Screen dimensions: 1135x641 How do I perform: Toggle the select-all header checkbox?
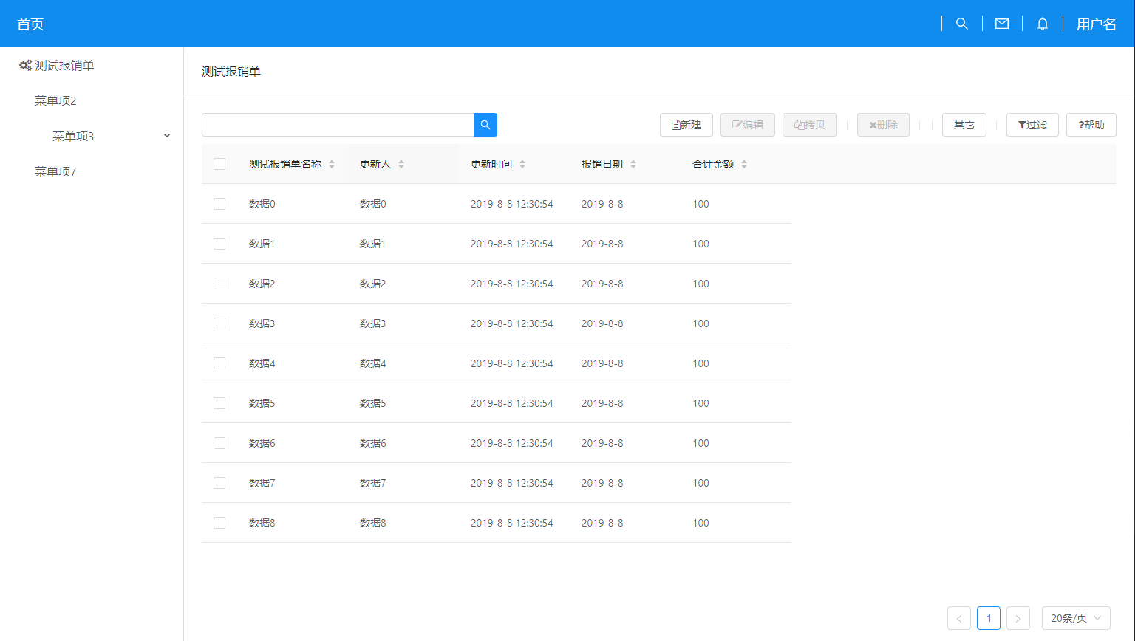click(x=219, y=164)
